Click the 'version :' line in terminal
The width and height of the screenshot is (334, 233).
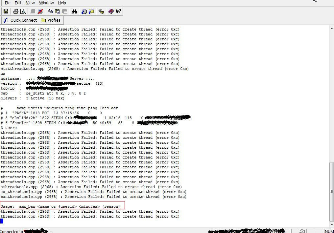(52, 83)
